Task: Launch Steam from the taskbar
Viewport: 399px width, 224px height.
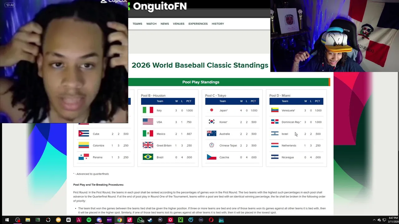Action: (150, 220)
